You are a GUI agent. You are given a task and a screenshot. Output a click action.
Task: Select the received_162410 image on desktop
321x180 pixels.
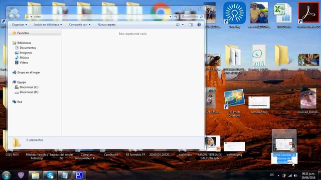point(308,100)
